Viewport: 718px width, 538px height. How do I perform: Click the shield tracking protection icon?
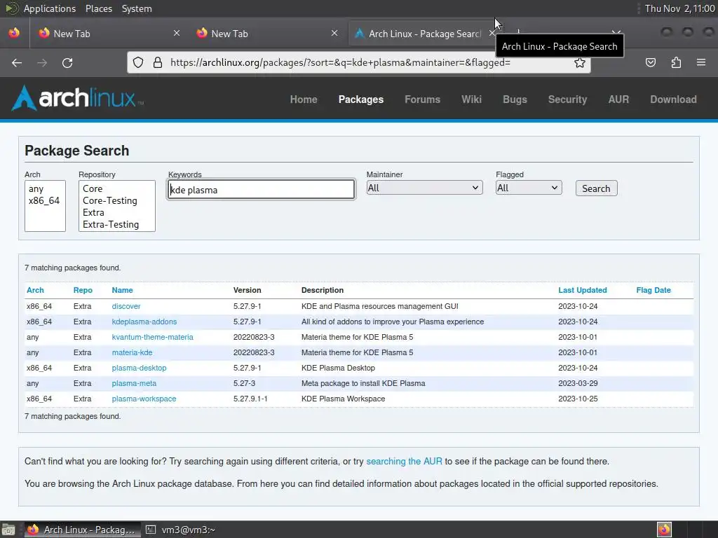[138, 62]
